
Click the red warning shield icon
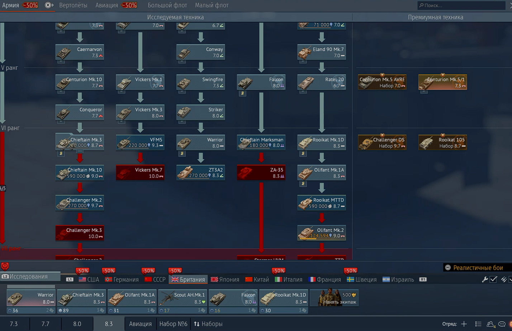pos(5,266)
